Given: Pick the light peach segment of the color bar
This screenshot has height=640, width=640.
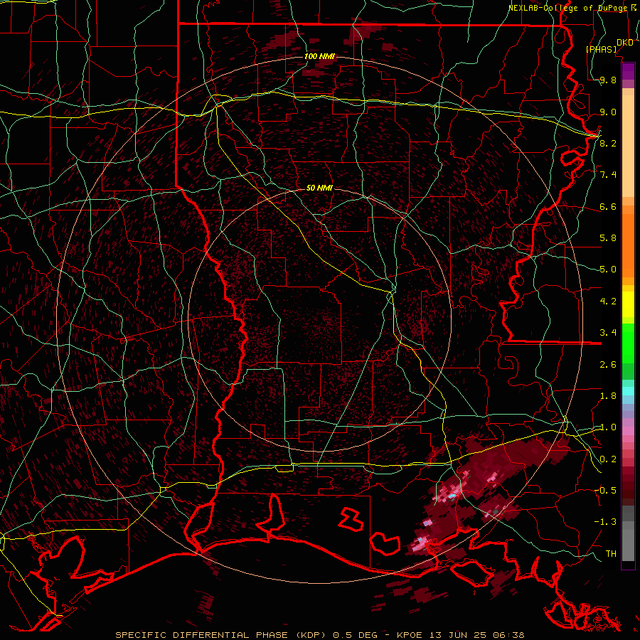Looking at the screenshot, I should click(x=628, y=146).
